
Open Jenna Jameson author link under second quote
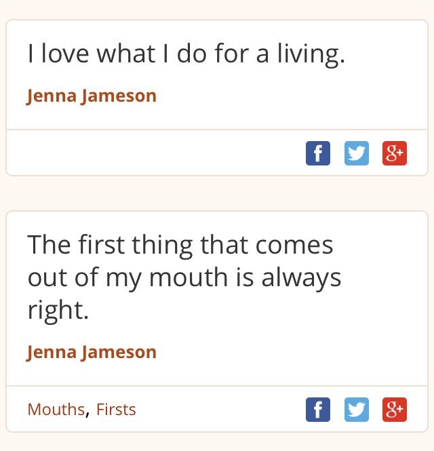[92, 353]
